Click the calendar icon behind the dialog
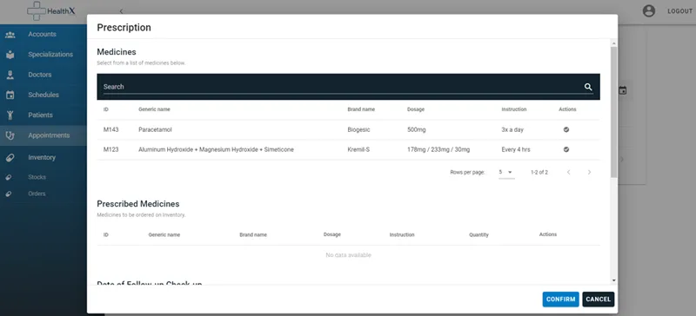This screenshot has height=316, width=696. pos(623,90)
